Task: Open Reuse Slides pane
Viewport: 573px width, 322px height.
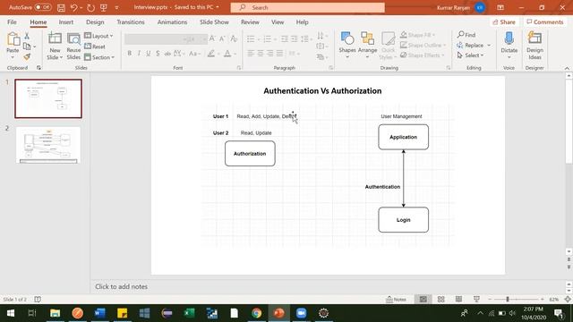Action: pyautogui.click(x=73, y=46)
